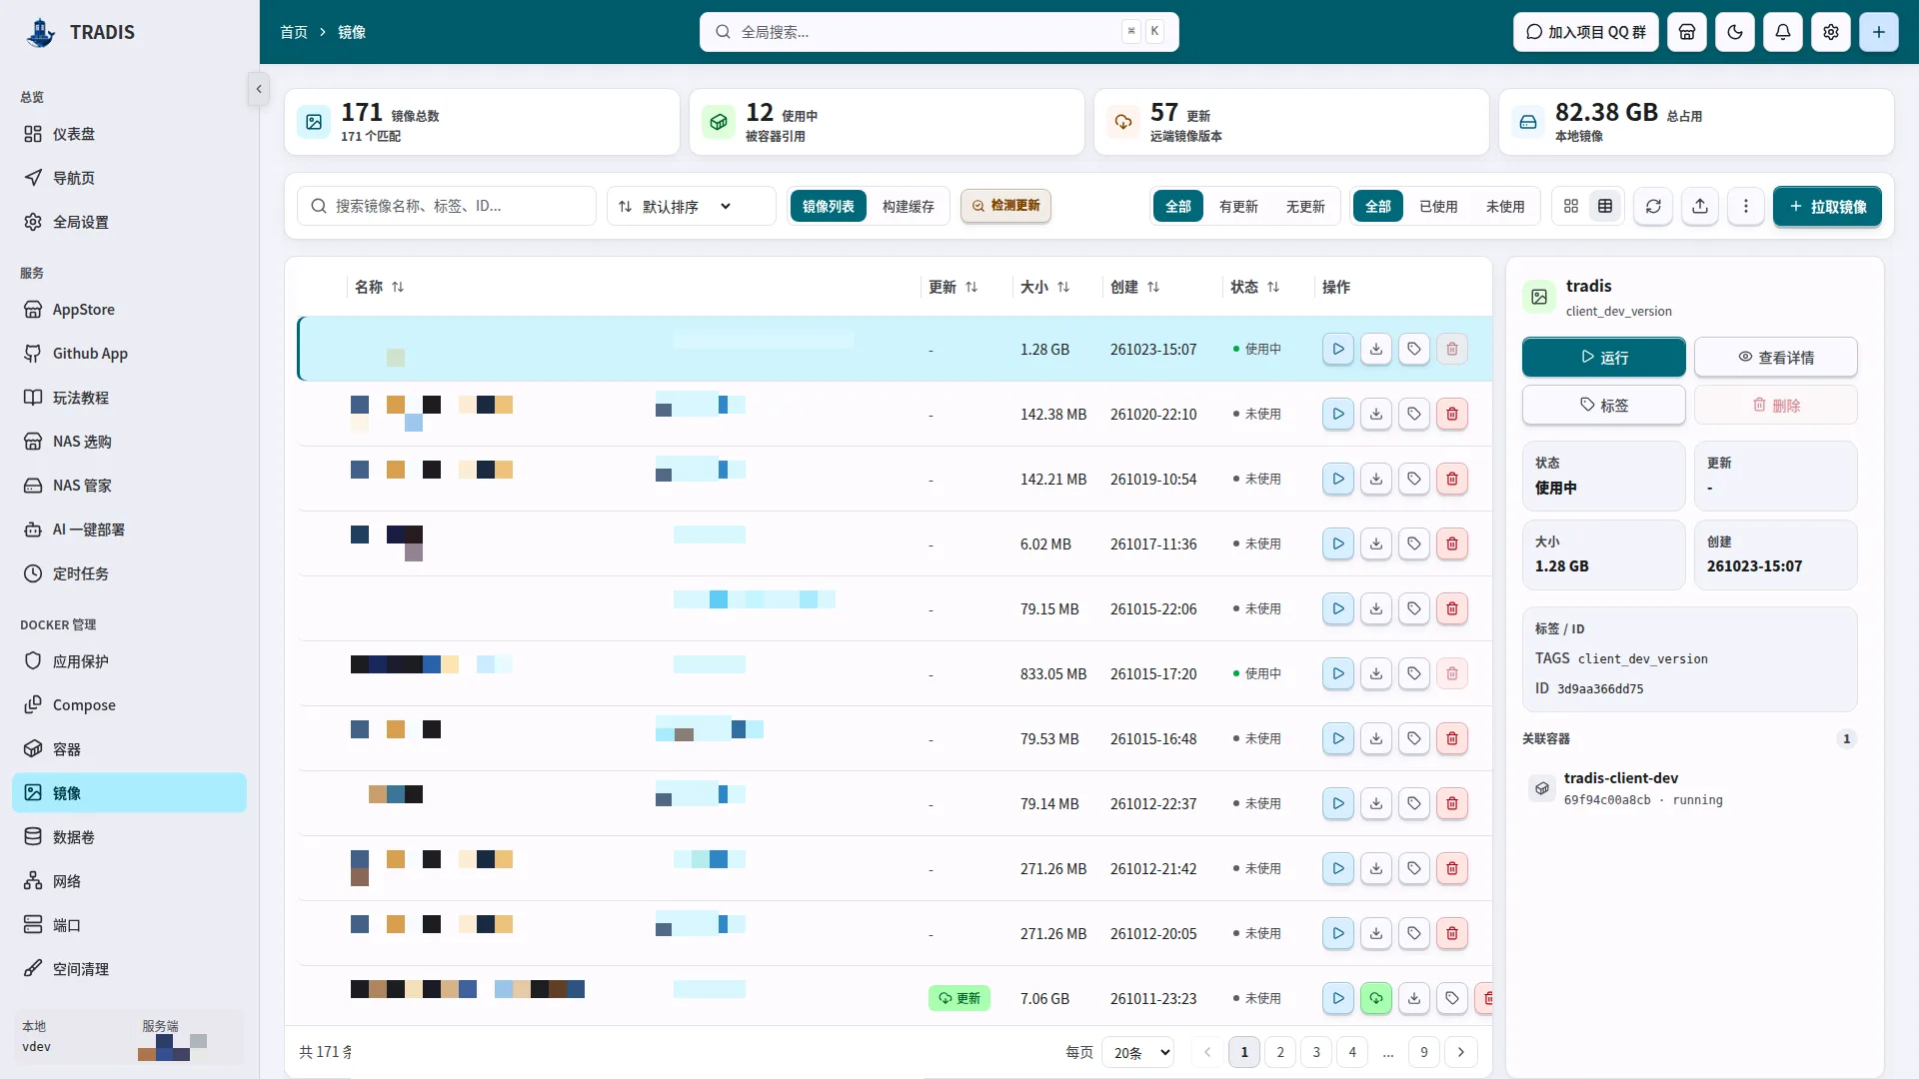The height and width of the screenshot is (1079, 1919).
Task: Tag the 79.15 MB image
Action: (1413, 608)
